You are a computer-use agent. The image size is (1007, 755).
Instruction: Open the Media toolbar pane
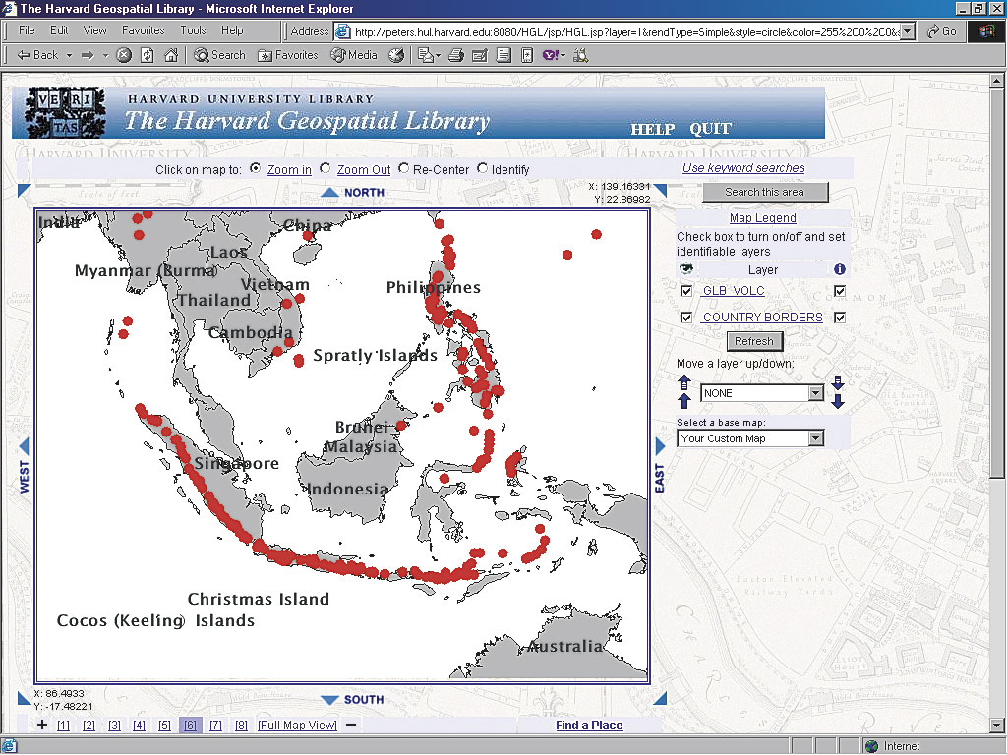[x=354, y=55]
